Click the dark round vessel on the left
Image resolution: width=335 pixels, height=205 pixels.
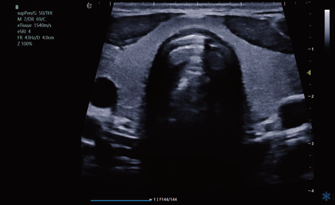point(104,92)
